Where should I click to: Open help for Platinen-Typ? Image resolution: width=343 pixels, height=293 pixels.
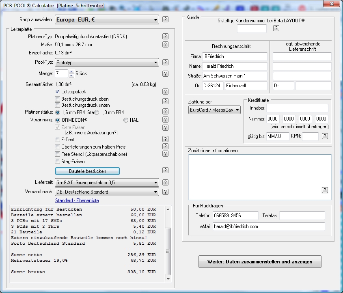[165, 36]
